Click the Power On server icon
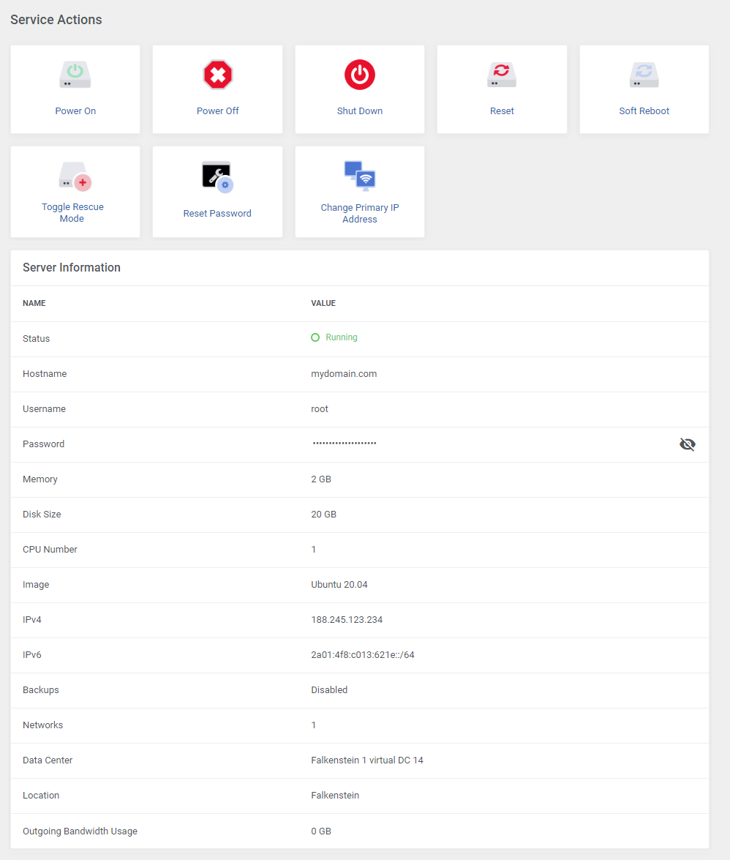 (x=75, y=75)
